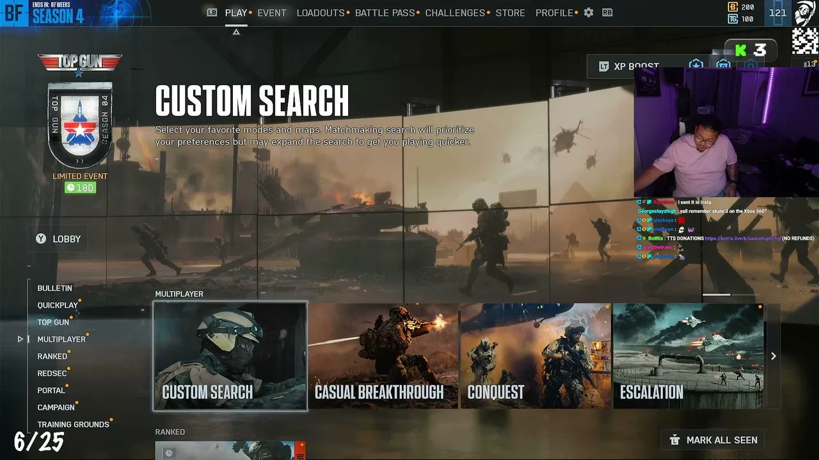Click the QR code under the avatar
This screenshot has height=460, width=819.
click(806, 41)
